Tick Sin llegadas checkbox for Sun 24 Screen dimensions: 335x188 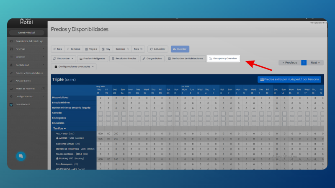coord(124,119)
